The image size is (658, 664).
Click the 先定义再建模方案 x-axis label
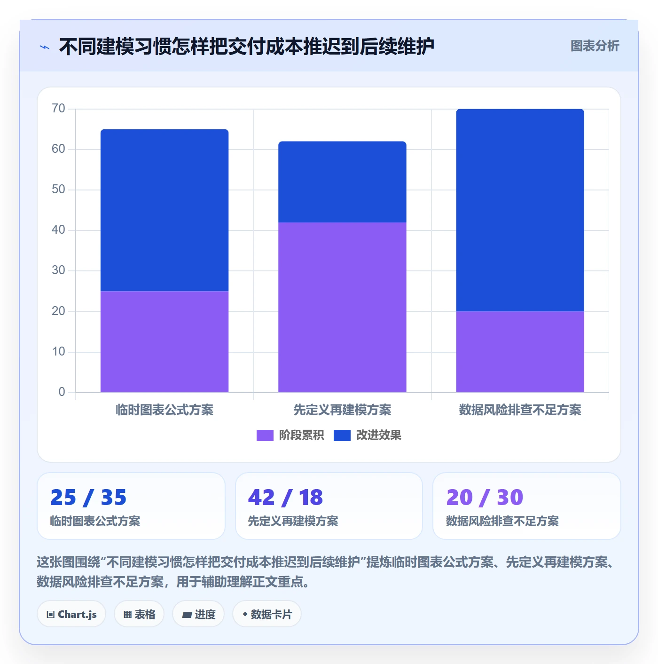coord(342,410)
